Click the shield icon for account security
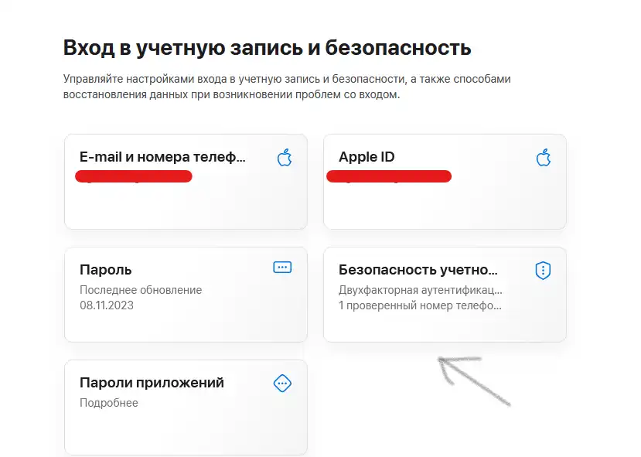641x457 pixels. tap(543, 271)
